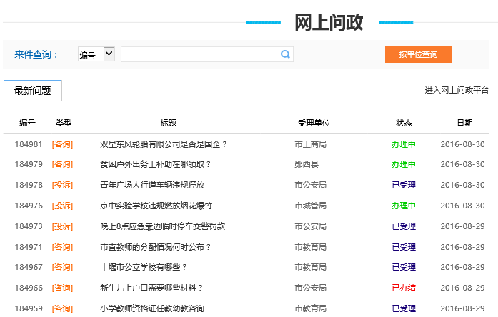Click the [投诉] tag for item 184978
The image size is (498, 317).
(62, 185)
